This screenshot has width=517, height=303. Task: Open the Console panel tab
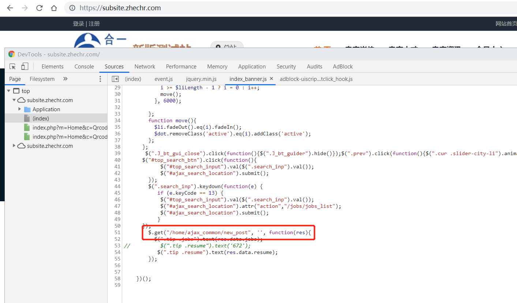84,67
